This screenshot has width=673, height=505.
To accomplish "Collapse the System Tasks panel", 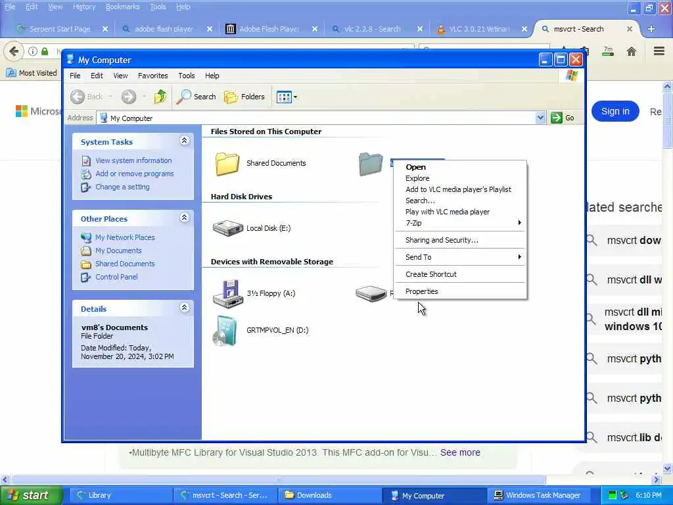I will tap(184, 141).
